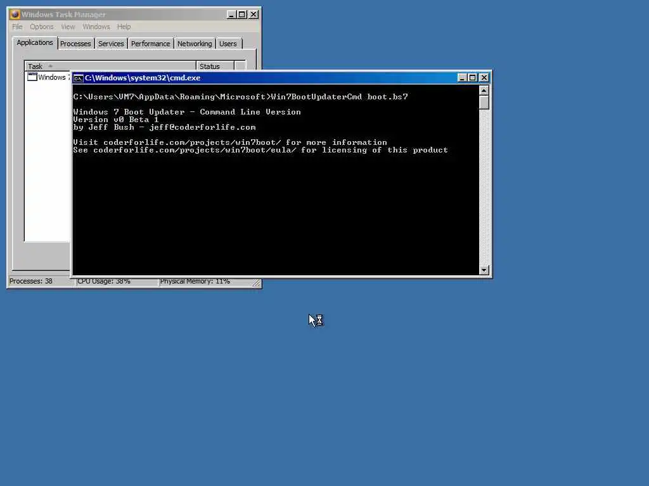Click the Task Manager title bar icon
The image size is (649, 486).
[15, 14]
